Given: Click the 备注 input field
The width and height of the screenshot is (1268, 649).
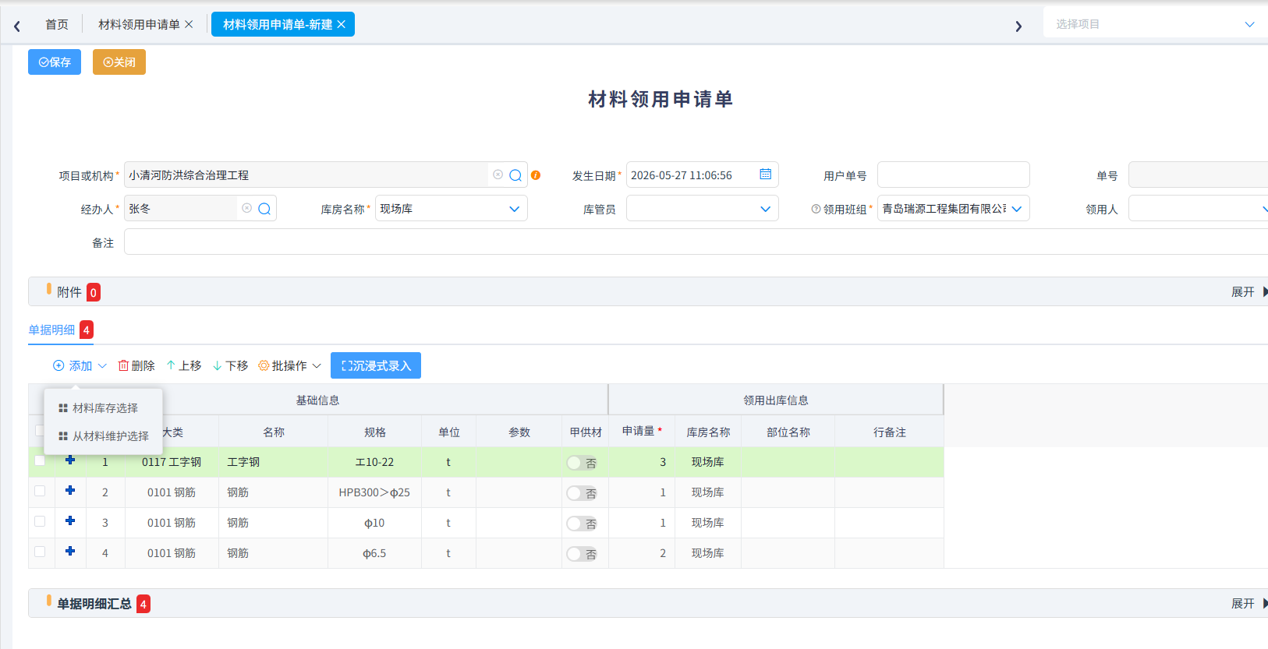Looking at the screenshot, I should (696, 242).
